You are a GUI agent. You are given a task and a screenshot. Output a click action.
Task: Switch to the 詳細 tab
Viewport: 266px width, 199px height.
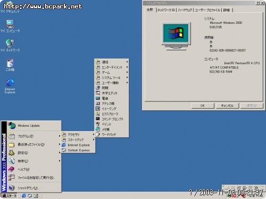click(227, 10)
